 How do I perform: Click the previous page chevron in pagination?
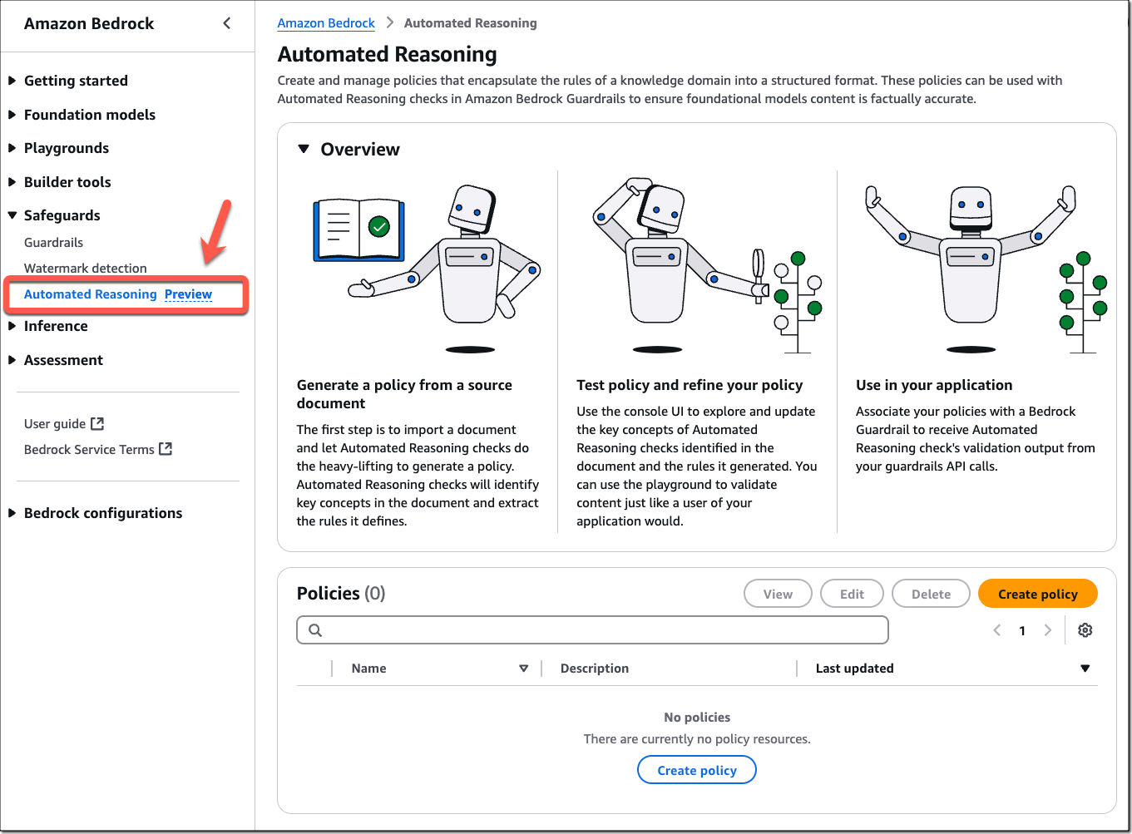[x=996, y=629]
